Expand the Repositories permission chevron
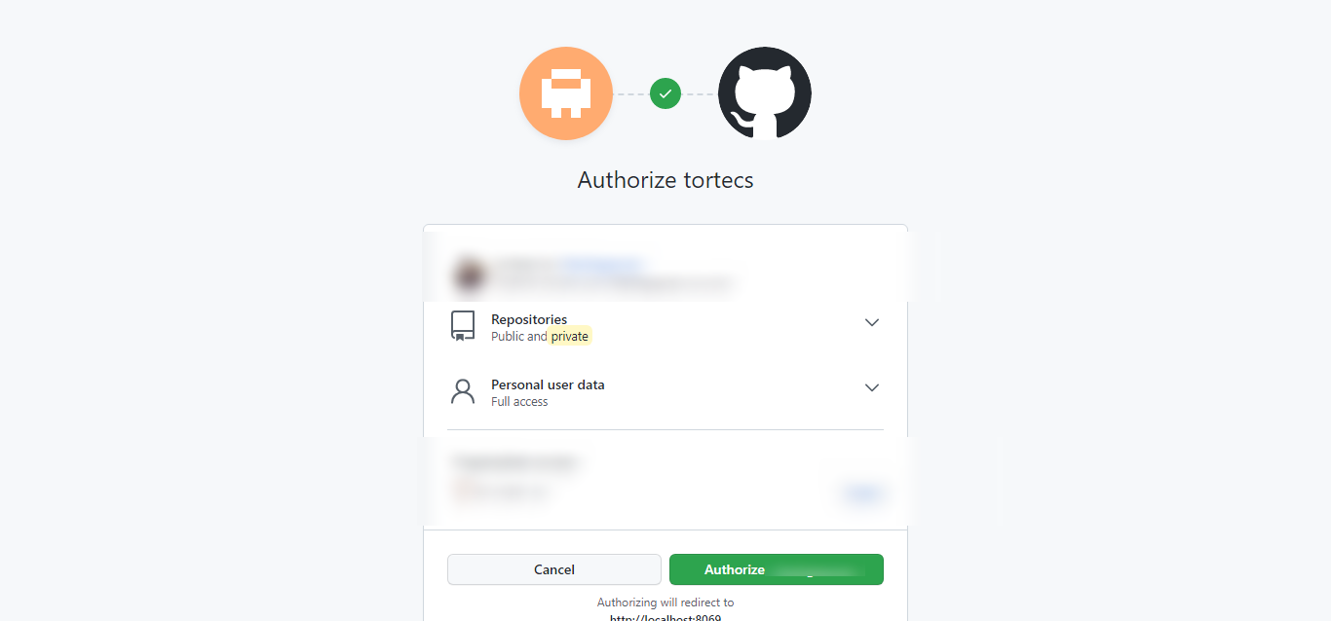1331x621 pixels. click(x=872, y=322)
